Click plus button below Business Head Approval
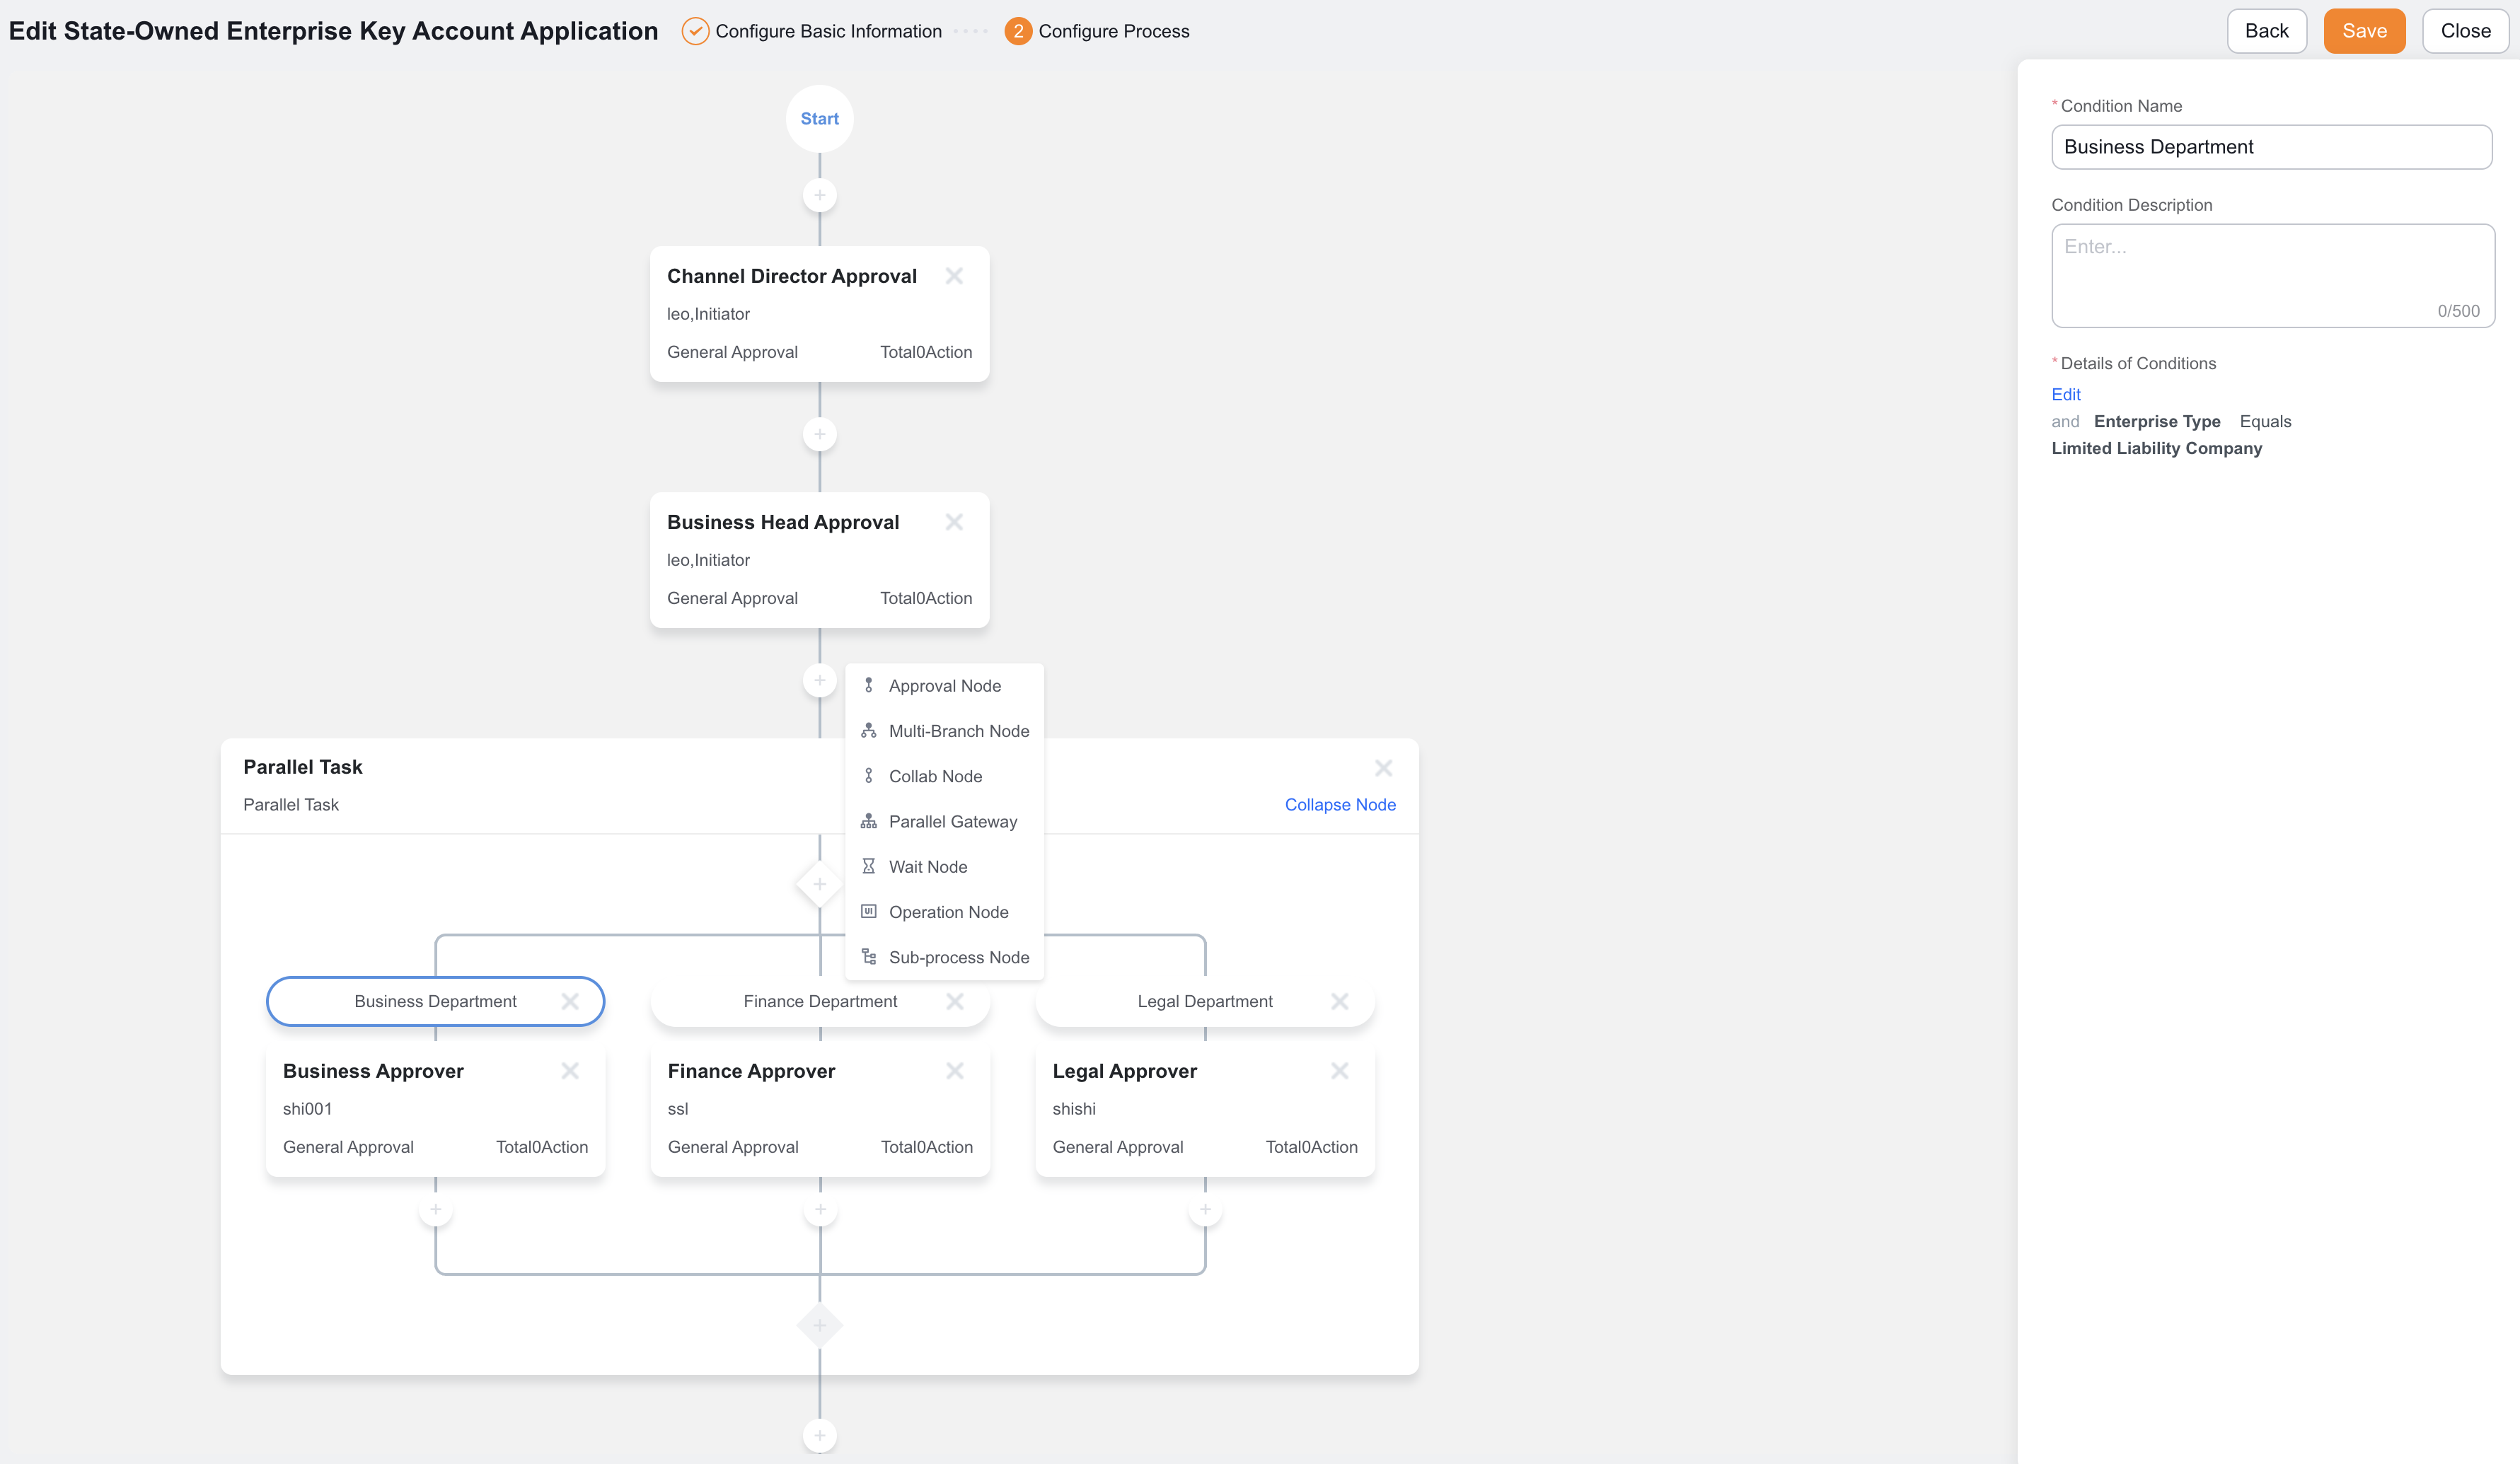The height and width of the screenshot is (1464, 2520). (x=819, y=680)
